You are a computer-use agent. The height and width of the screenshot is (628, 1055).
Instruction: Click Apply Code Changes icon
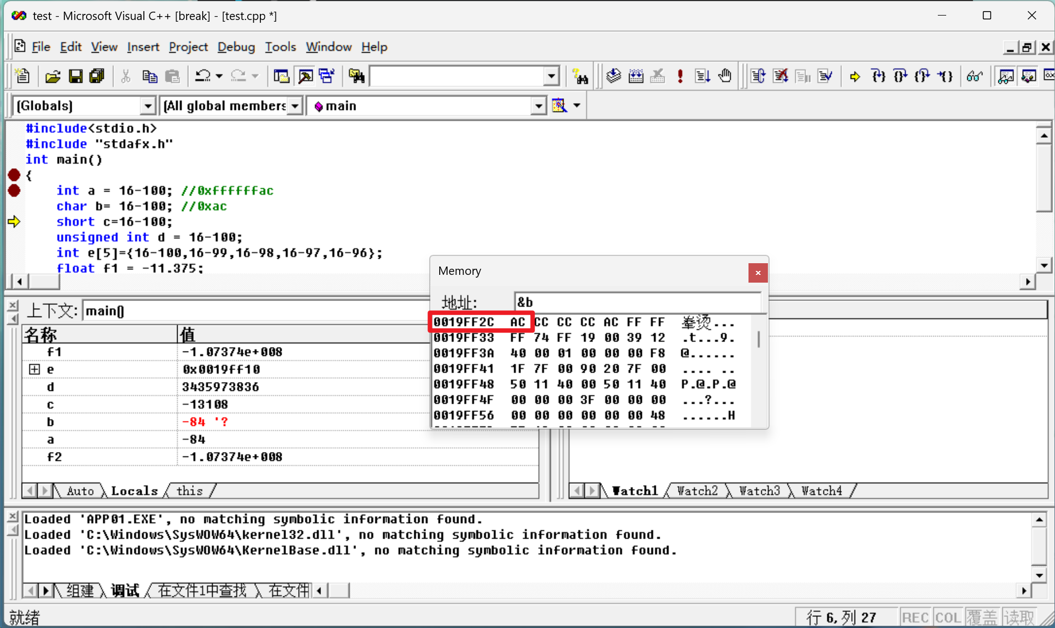pyautogui.click(x=825, y=76)
